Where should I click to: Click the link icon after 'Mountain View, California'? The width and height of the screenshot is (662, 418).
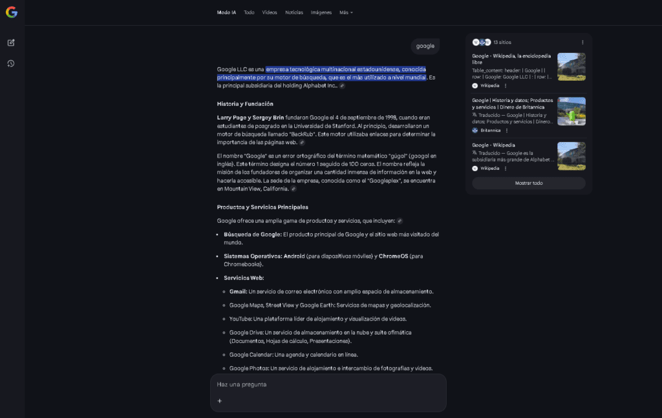coord(294,189)
